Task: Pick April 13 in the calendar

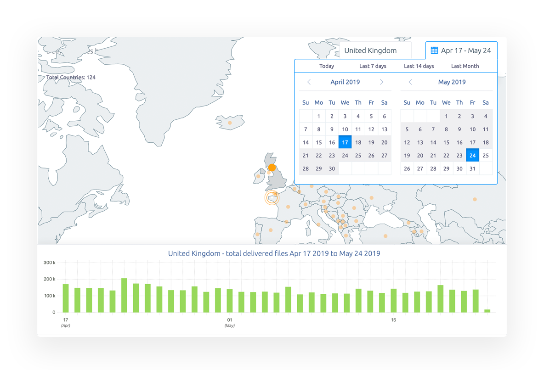Action: tap(385, 129)
